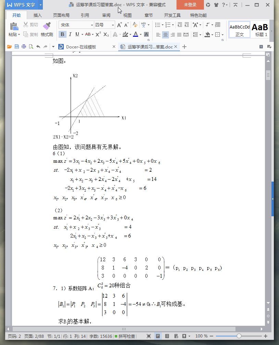Add a new document tab with plus
The height and width of the screenshot is (345, 279).
pyautogui.click(x=184, y=47)
